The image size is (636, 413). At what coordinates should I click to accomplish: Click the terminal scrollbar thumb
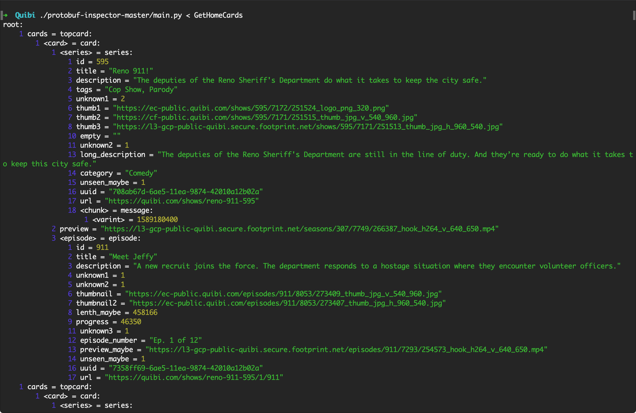pyautogui.click(x=634, y=15)
